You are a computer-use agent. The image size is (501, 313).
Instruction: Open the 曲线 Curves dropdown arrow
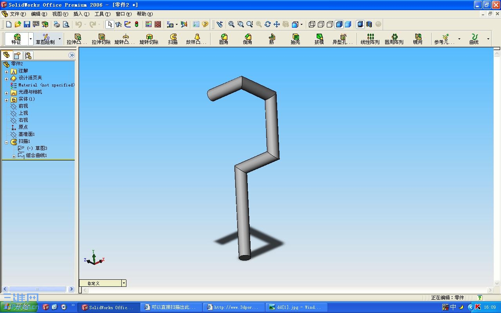click(488, 39)
